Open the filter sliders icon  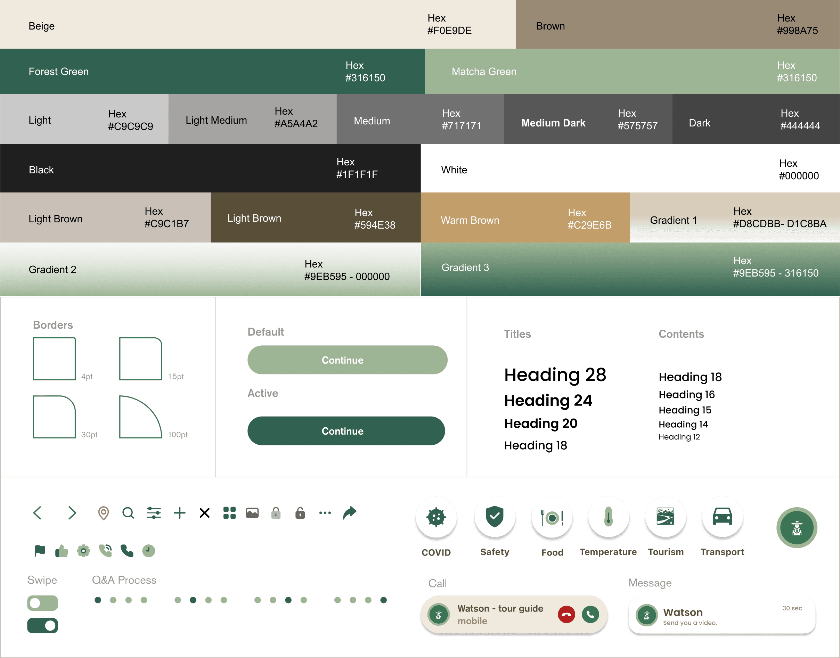coord(154,513)
